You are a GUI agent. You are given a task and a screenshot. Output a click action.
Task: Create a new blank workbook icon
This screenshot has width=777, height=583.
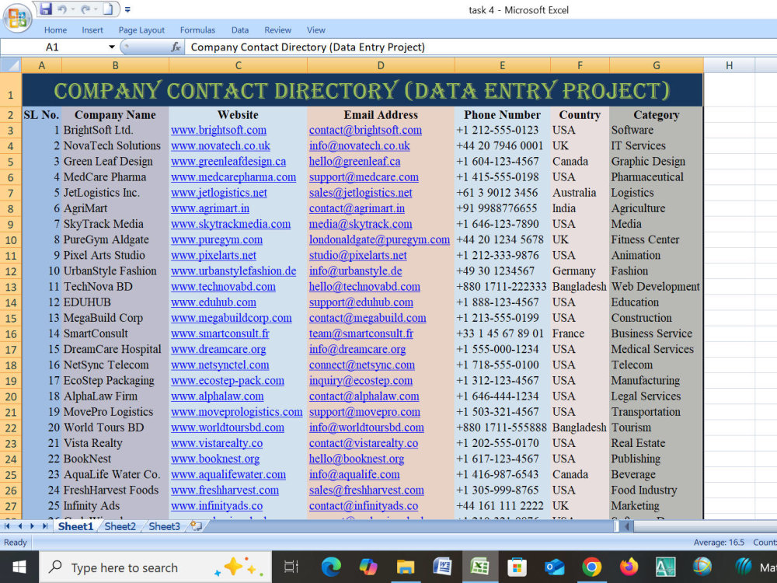coord(108,9)
